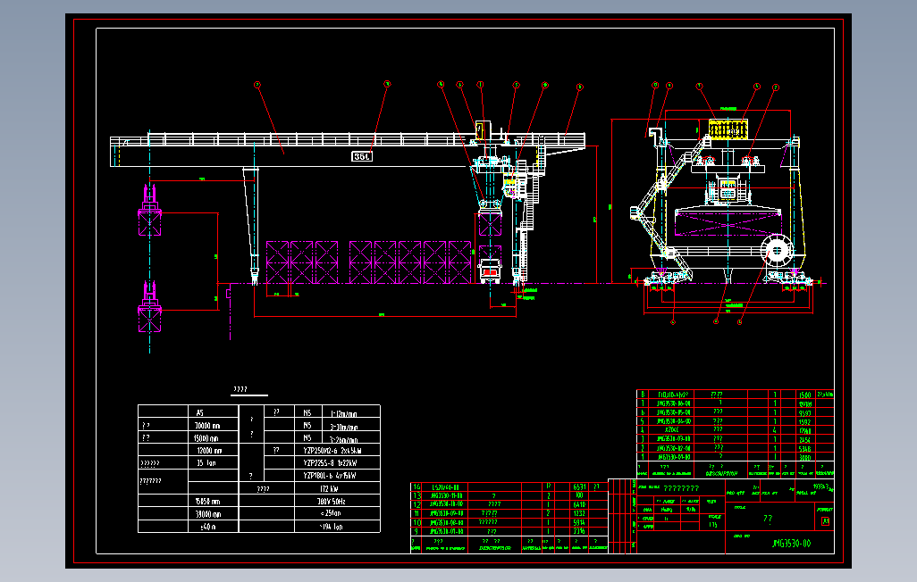Click the ~194 ton weight cell
This screenshot has height=582, width=917.
pyautogui.click(x=331, y=527)
